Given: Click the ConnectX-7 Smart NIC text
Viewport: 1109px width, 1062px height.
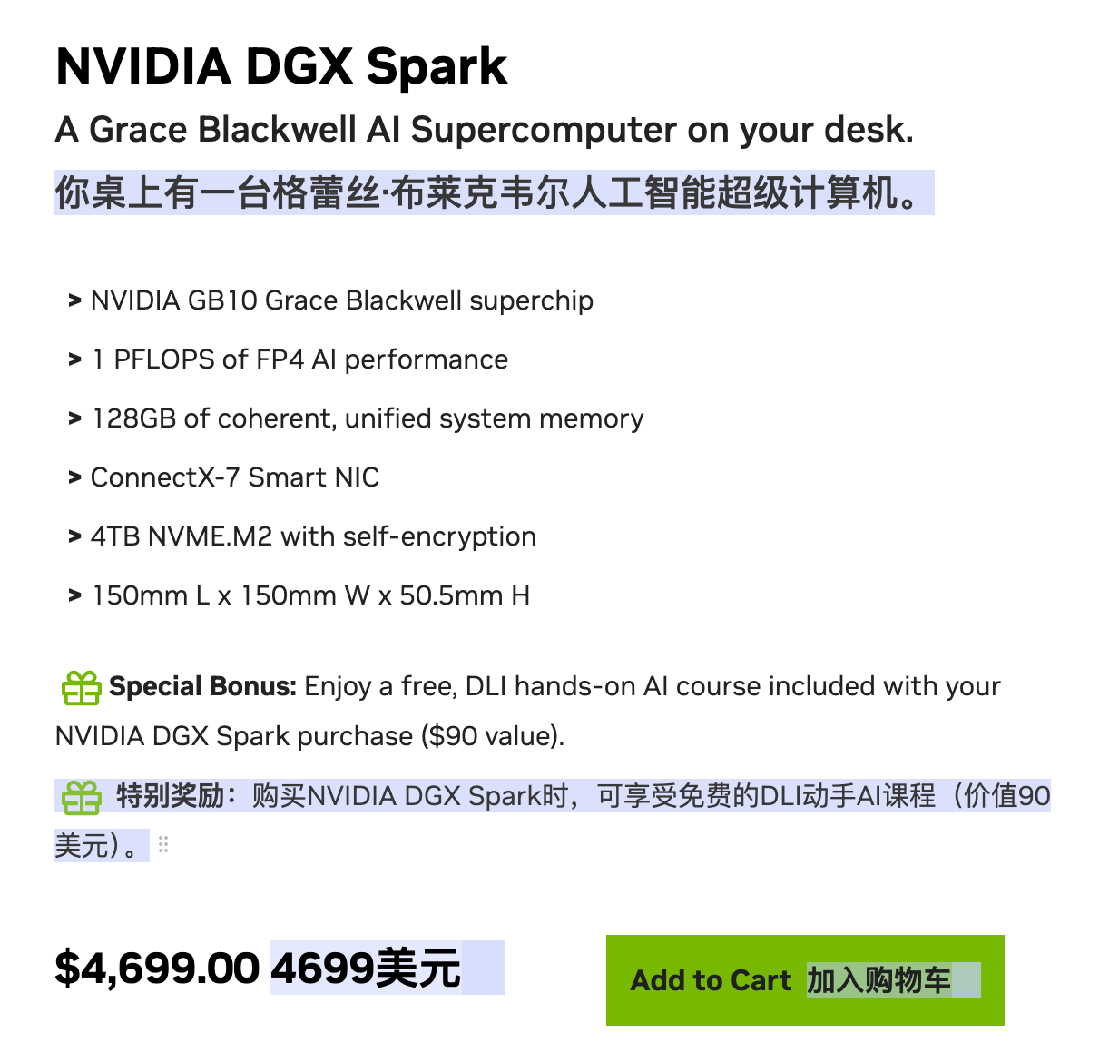Looking at the screenshot, I should point(235,477).
